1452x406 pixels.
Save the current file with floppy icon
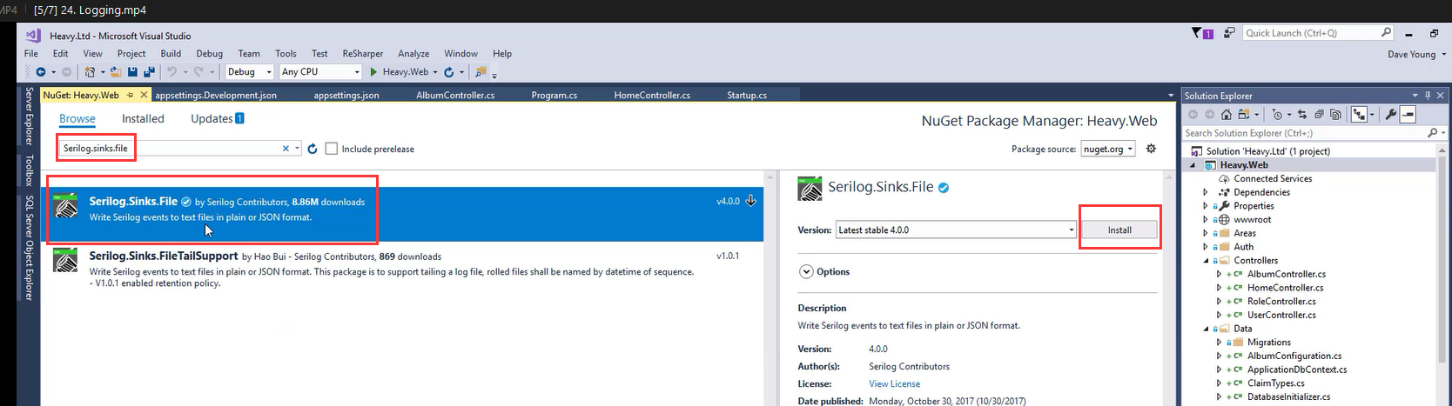[132, 72]
